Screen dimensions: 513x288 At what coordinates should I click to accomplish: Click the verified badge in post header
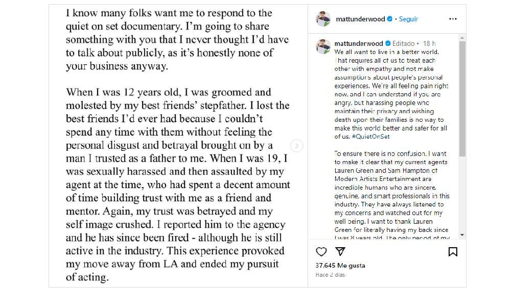point(390,19)
